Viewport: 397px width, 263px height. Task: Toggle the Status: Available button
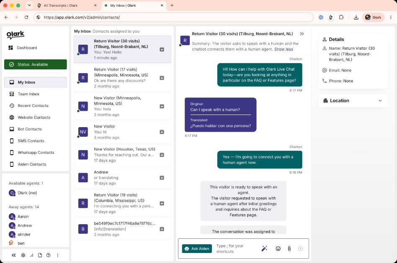(x=36, y=64)
